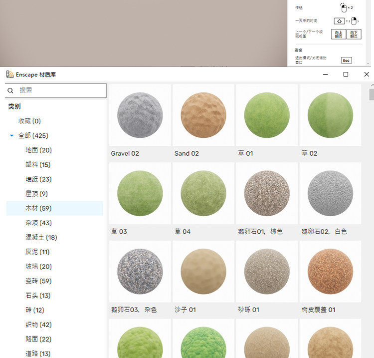Select the 收藏 (0) favorites category

[x=29, y=121]
